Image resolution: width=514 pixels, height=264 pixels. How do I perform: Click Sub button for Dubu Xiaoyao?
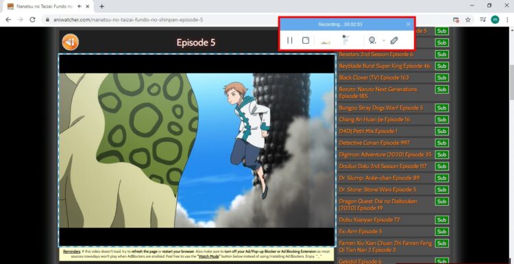441,219
